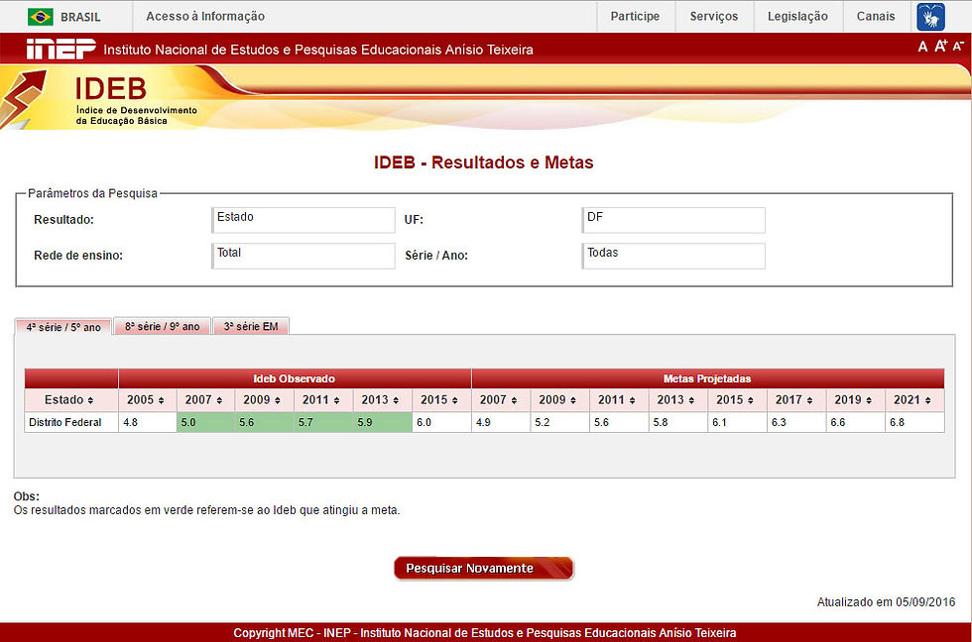
Task: Select the 4ª série / 5º ano tab
Action: tap(63, 327)
